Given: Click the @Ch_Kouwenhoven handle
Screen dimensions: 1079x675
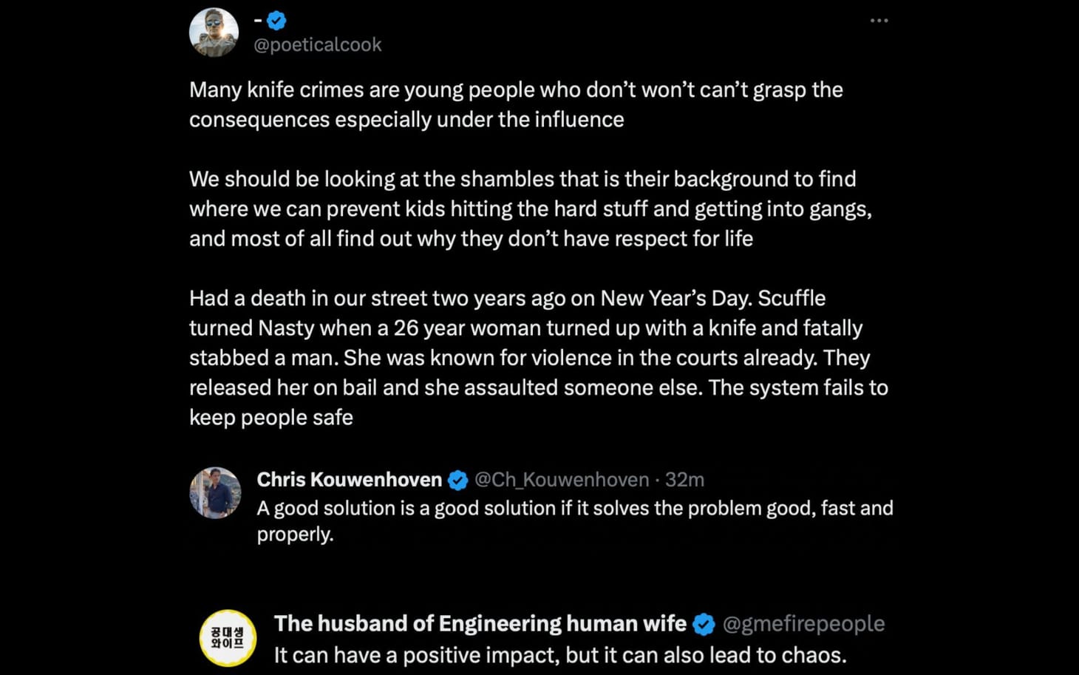Looking at the screenshot, I should (562, 480).
